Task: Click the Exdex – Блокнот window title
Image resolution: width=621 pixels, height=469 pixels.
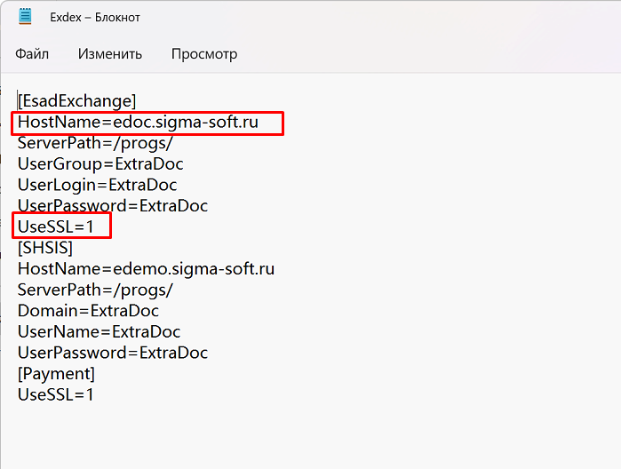Action: click(x=95, y=18)
